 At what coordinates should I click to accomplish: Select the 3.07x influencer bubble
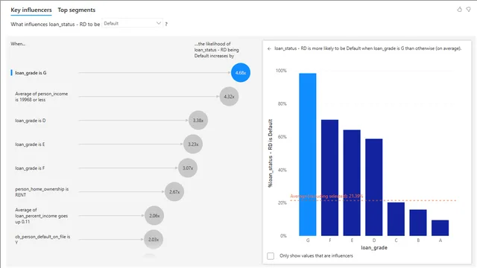(188, 167)
